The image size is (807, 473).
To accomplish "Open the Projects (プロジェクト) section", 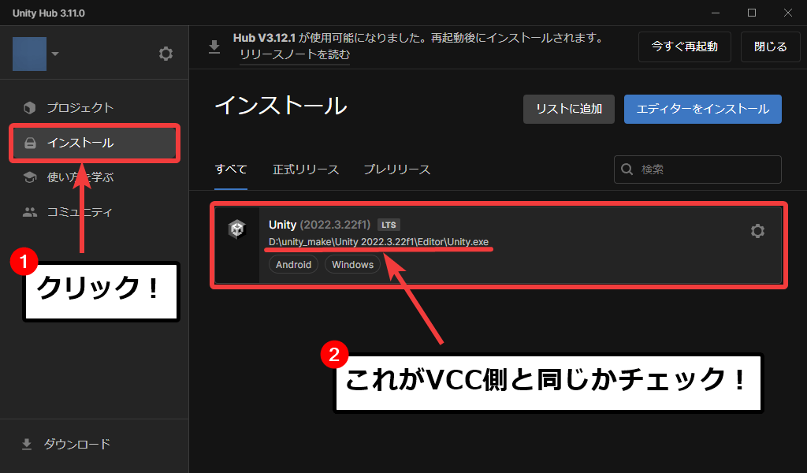I will click(x=95, y=107).
